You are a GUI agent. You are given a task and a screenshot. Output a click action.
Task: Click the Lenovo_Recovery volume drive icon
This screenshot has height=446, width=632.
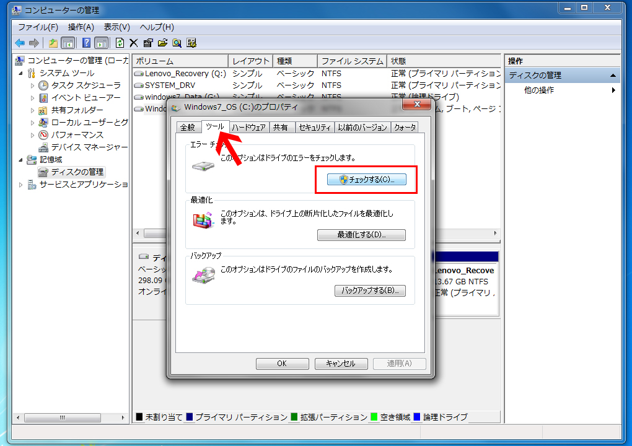[139, 74]
